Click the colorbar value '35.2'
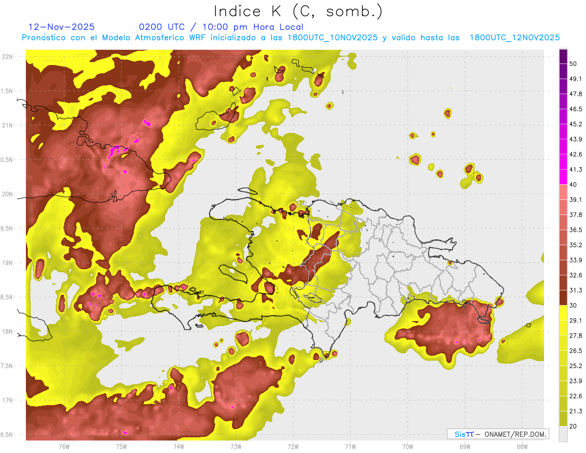Screen dimensions: 586x453 (575, 245)
